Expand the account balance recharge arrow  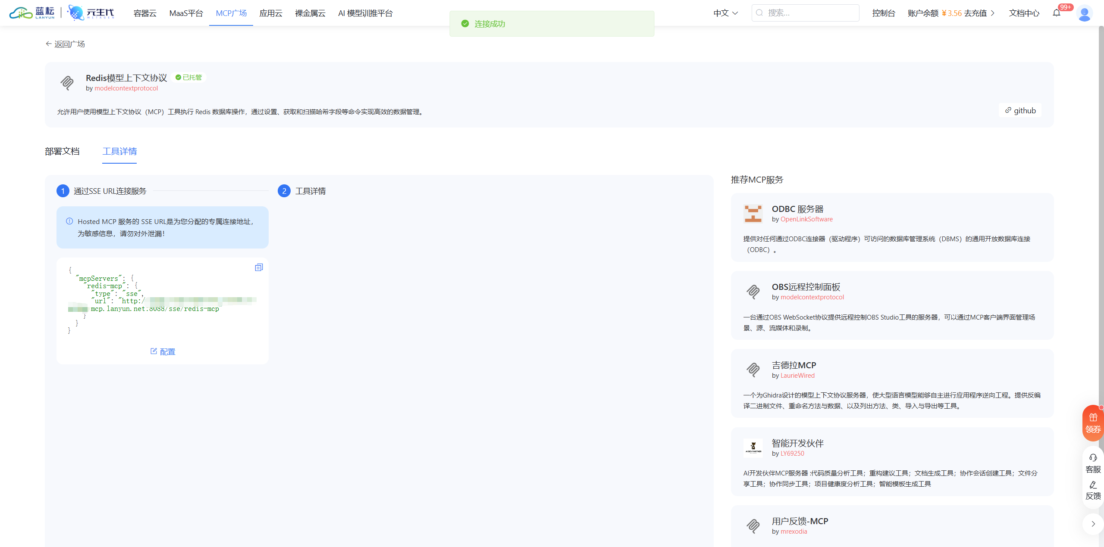coord(993,13)
